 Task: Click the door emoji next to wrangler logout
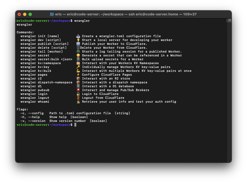click(x=78, y=98)
